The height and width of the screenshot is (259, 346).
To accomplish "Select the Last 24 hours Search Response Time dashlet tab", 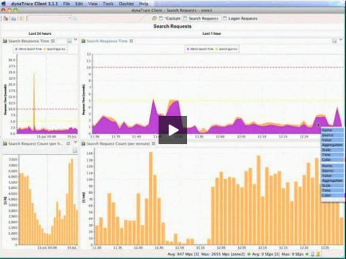I will pyautogui.click(x=28, y=41).
